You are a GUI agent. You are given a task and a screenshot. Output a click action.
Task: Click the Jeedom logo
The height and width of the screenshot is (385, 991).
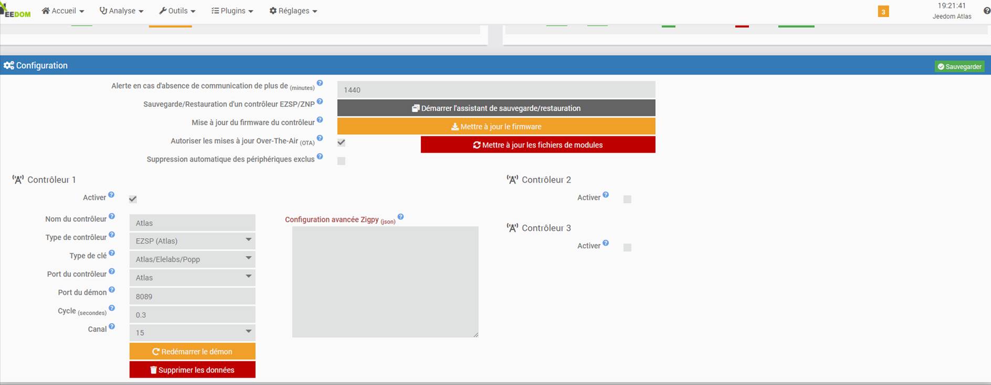tap(15, 10)
